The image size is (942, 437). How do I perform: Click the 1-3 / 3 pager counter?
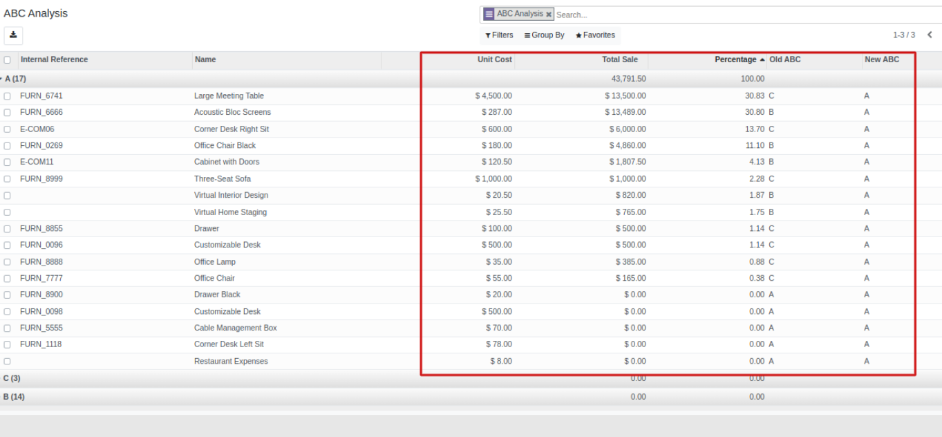[903, 35]
